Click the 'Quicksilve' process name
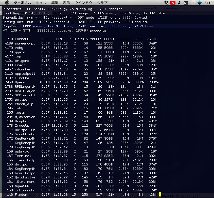This screenshot has height=198, width=214. pyautogui.click(x=25, y=177)
